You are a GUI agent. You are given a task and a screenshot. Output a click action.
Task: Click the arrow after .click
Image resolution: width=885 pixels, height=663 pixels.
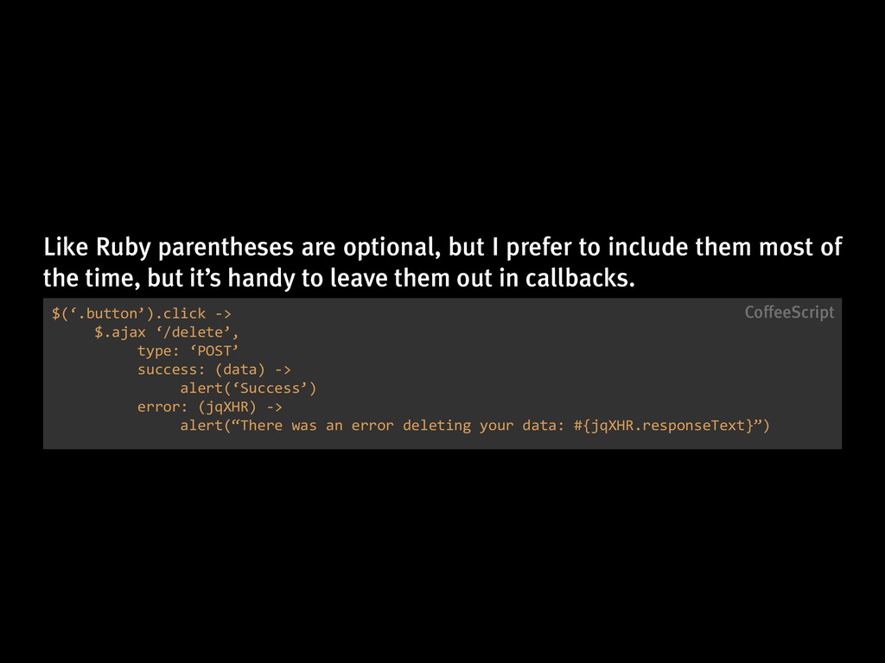[223, 314]
